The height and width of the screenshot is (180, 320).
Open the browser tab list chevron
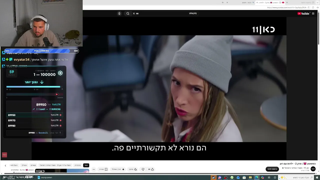click(317, 2)
